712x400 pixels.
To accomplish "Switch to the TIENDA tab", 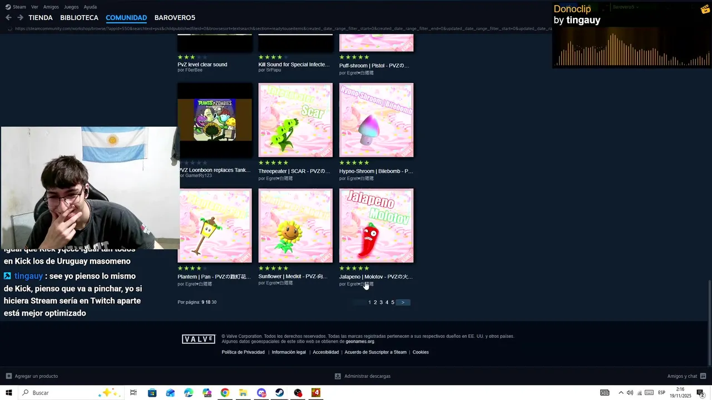I will coord(41,18).
